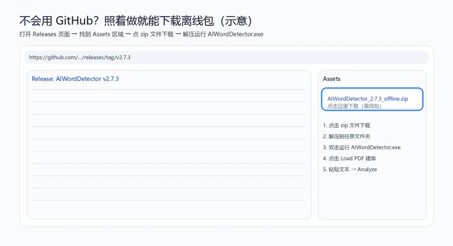Viewport: 453px width, 246px height.
Task: Download AIWordDetector_2.7.3_offline.zip
Action: point(367,99)
